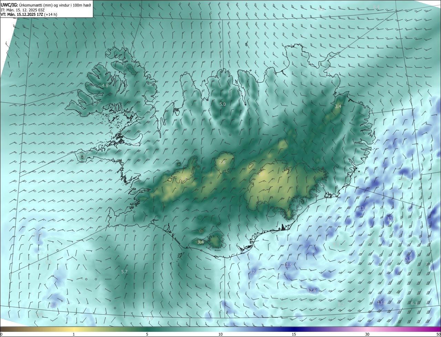
Task: Click the 10 tick on the color scale
Action: (220, 335)
